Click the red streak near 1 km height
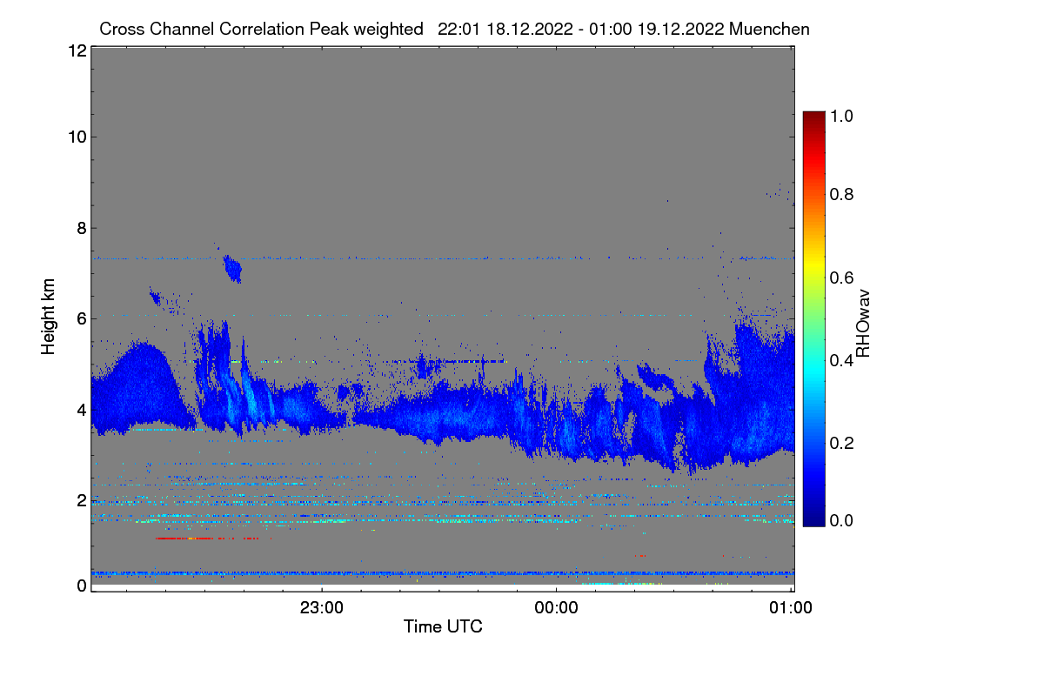Screen dimensions: 1044x696 pyautogui.click(x=207, y=539)
